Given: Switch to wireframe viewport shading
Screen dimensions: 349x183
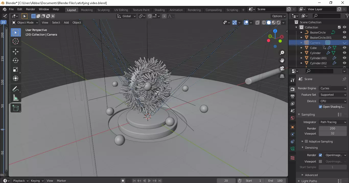Looking at the screenshot, I should click(264, 23).
